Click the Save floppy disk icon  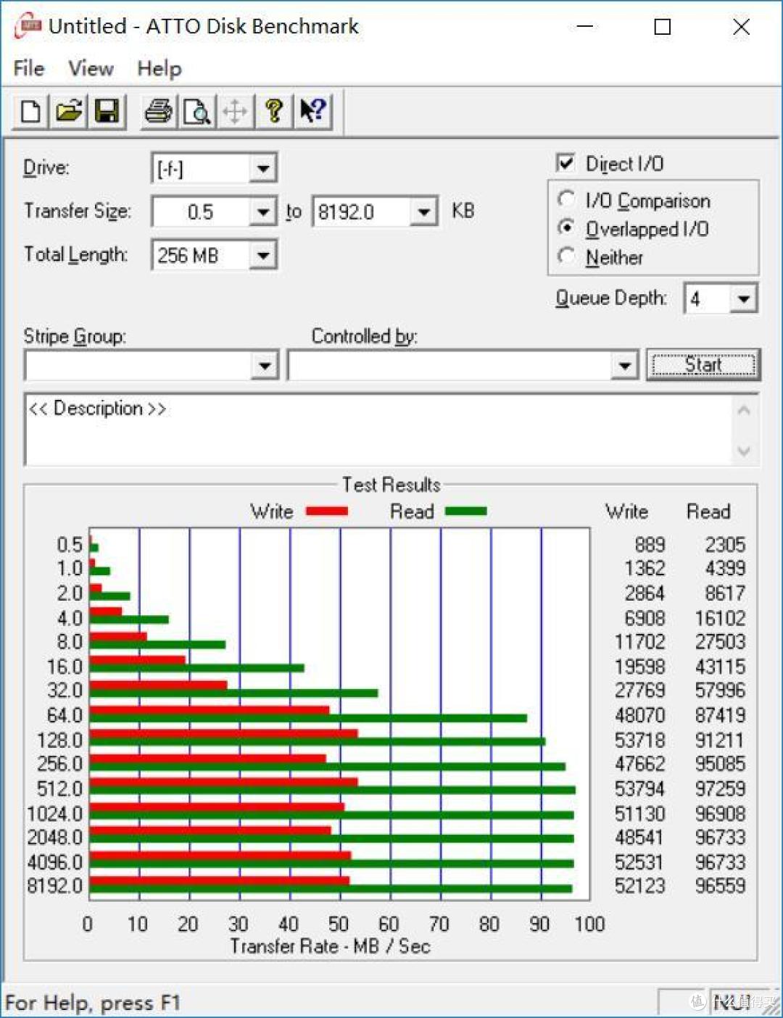tap(107, 112)
